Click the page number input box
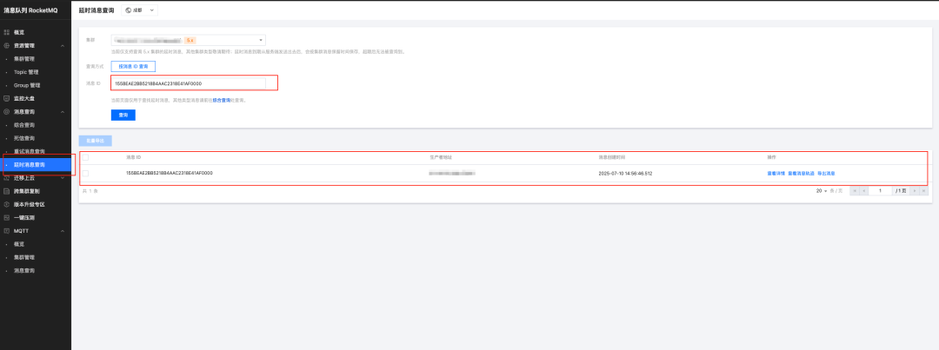The image size is (939, 350). pos(880,191)
